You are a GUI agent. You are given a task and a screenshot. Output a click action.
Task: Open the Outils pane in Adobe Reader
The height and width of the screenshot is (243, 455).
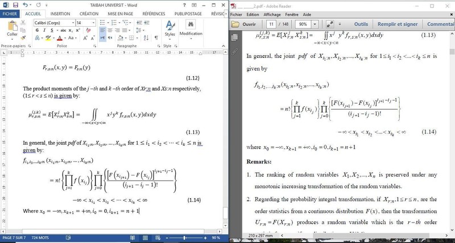[x=361, y=24]
